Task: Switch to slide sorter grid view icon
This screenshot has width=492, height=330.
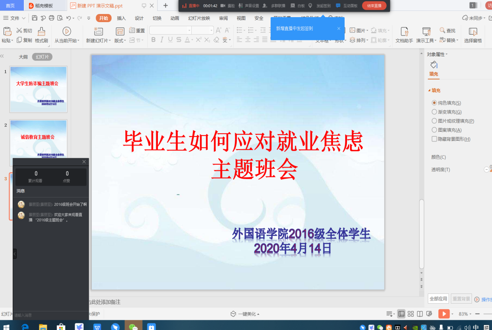Action: [x=411, y=314]
